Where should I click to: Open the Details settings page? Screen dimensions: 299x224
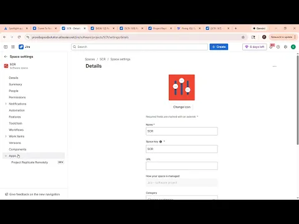14,78
